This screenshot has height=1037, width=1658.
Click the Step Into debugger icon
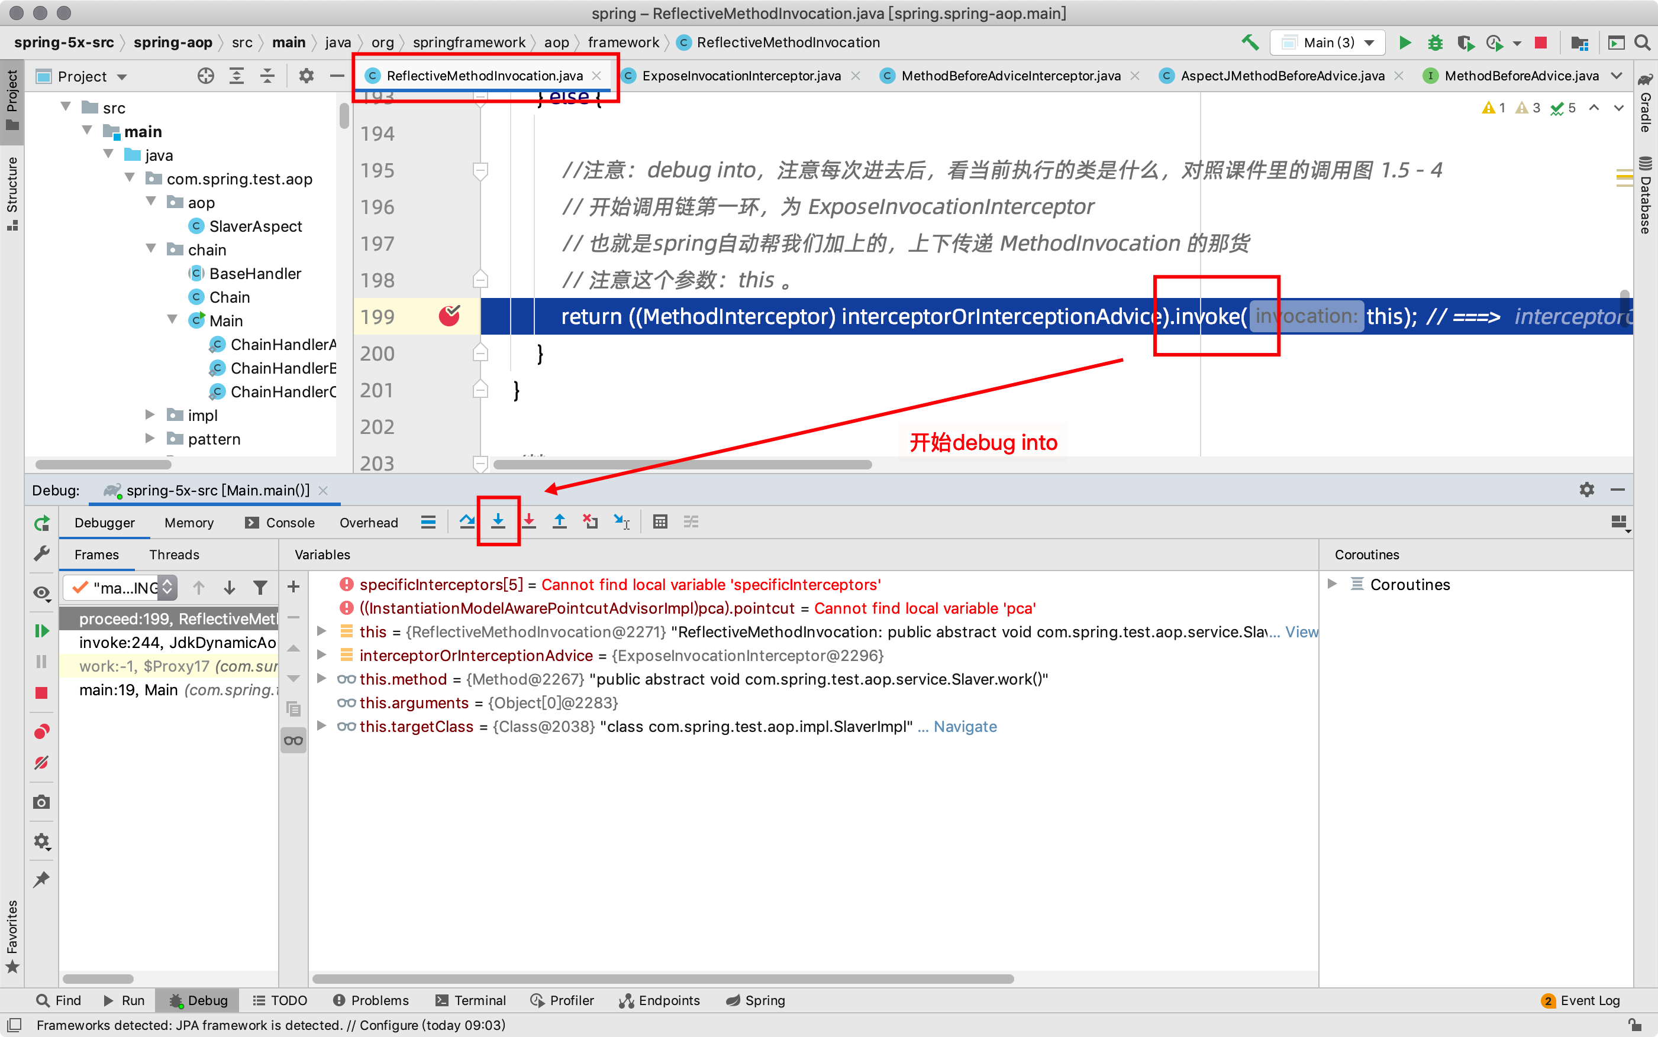pos(498,522)
